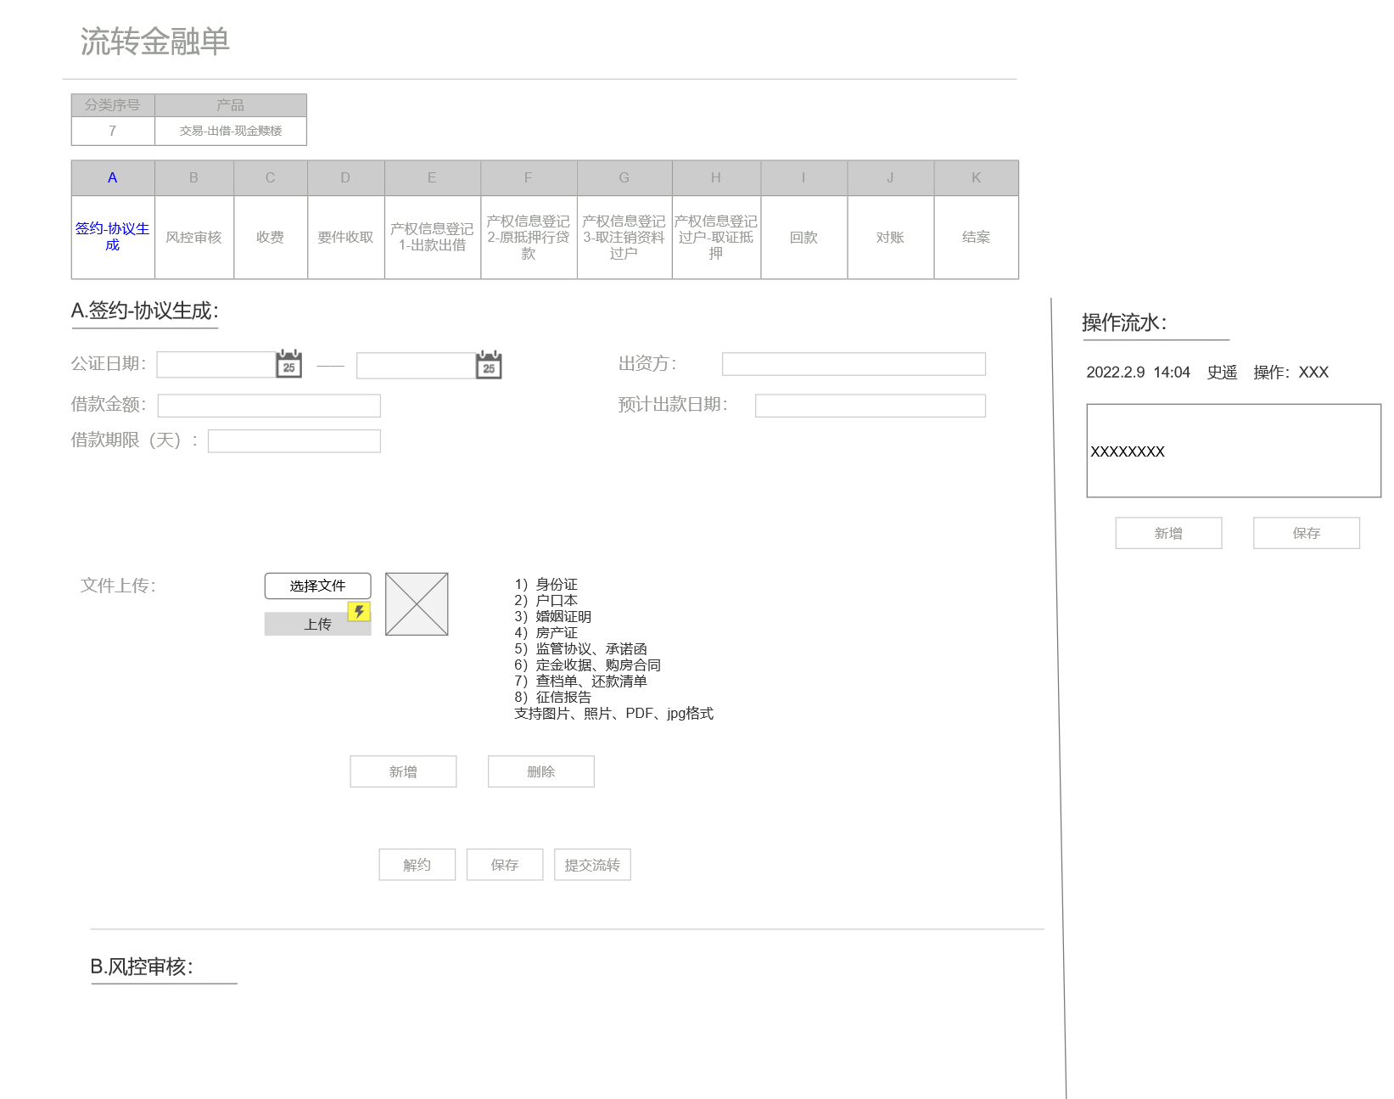Select step F 产权信息登记2-原抵押行贷款

[x=529, y=237]
